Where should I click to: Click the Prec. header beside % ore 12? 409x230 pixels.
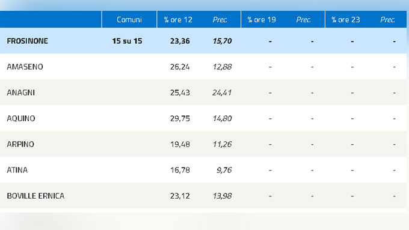click(220, 20)
